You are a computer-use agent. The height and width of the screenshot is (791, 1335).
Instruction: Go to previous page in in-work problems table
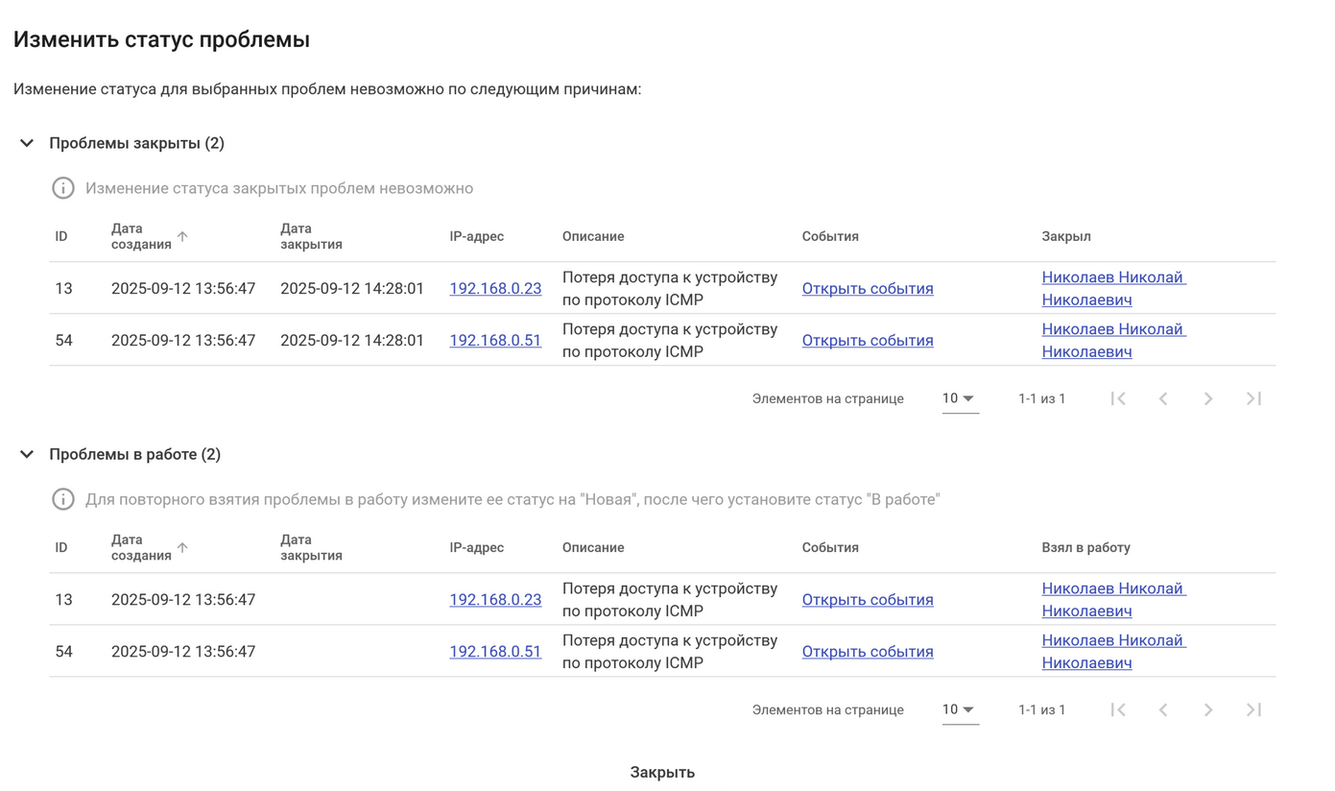point(1163,709)
